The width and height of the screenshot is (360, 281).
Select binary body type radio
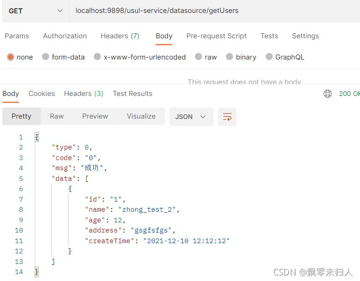pyautogui.click(x=229, y=57)
